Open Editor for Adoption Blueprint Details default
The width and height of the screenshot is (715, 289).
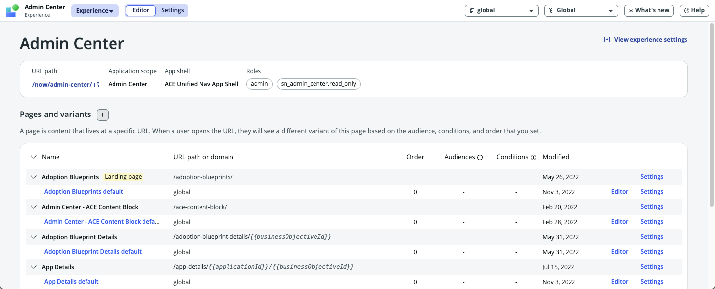click(620, 252)
